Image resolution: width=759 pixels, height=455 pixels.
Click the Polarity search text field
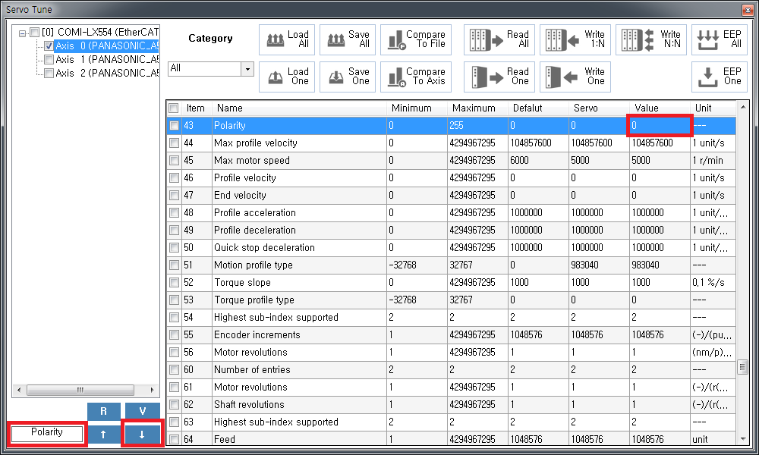click(47, 434)
